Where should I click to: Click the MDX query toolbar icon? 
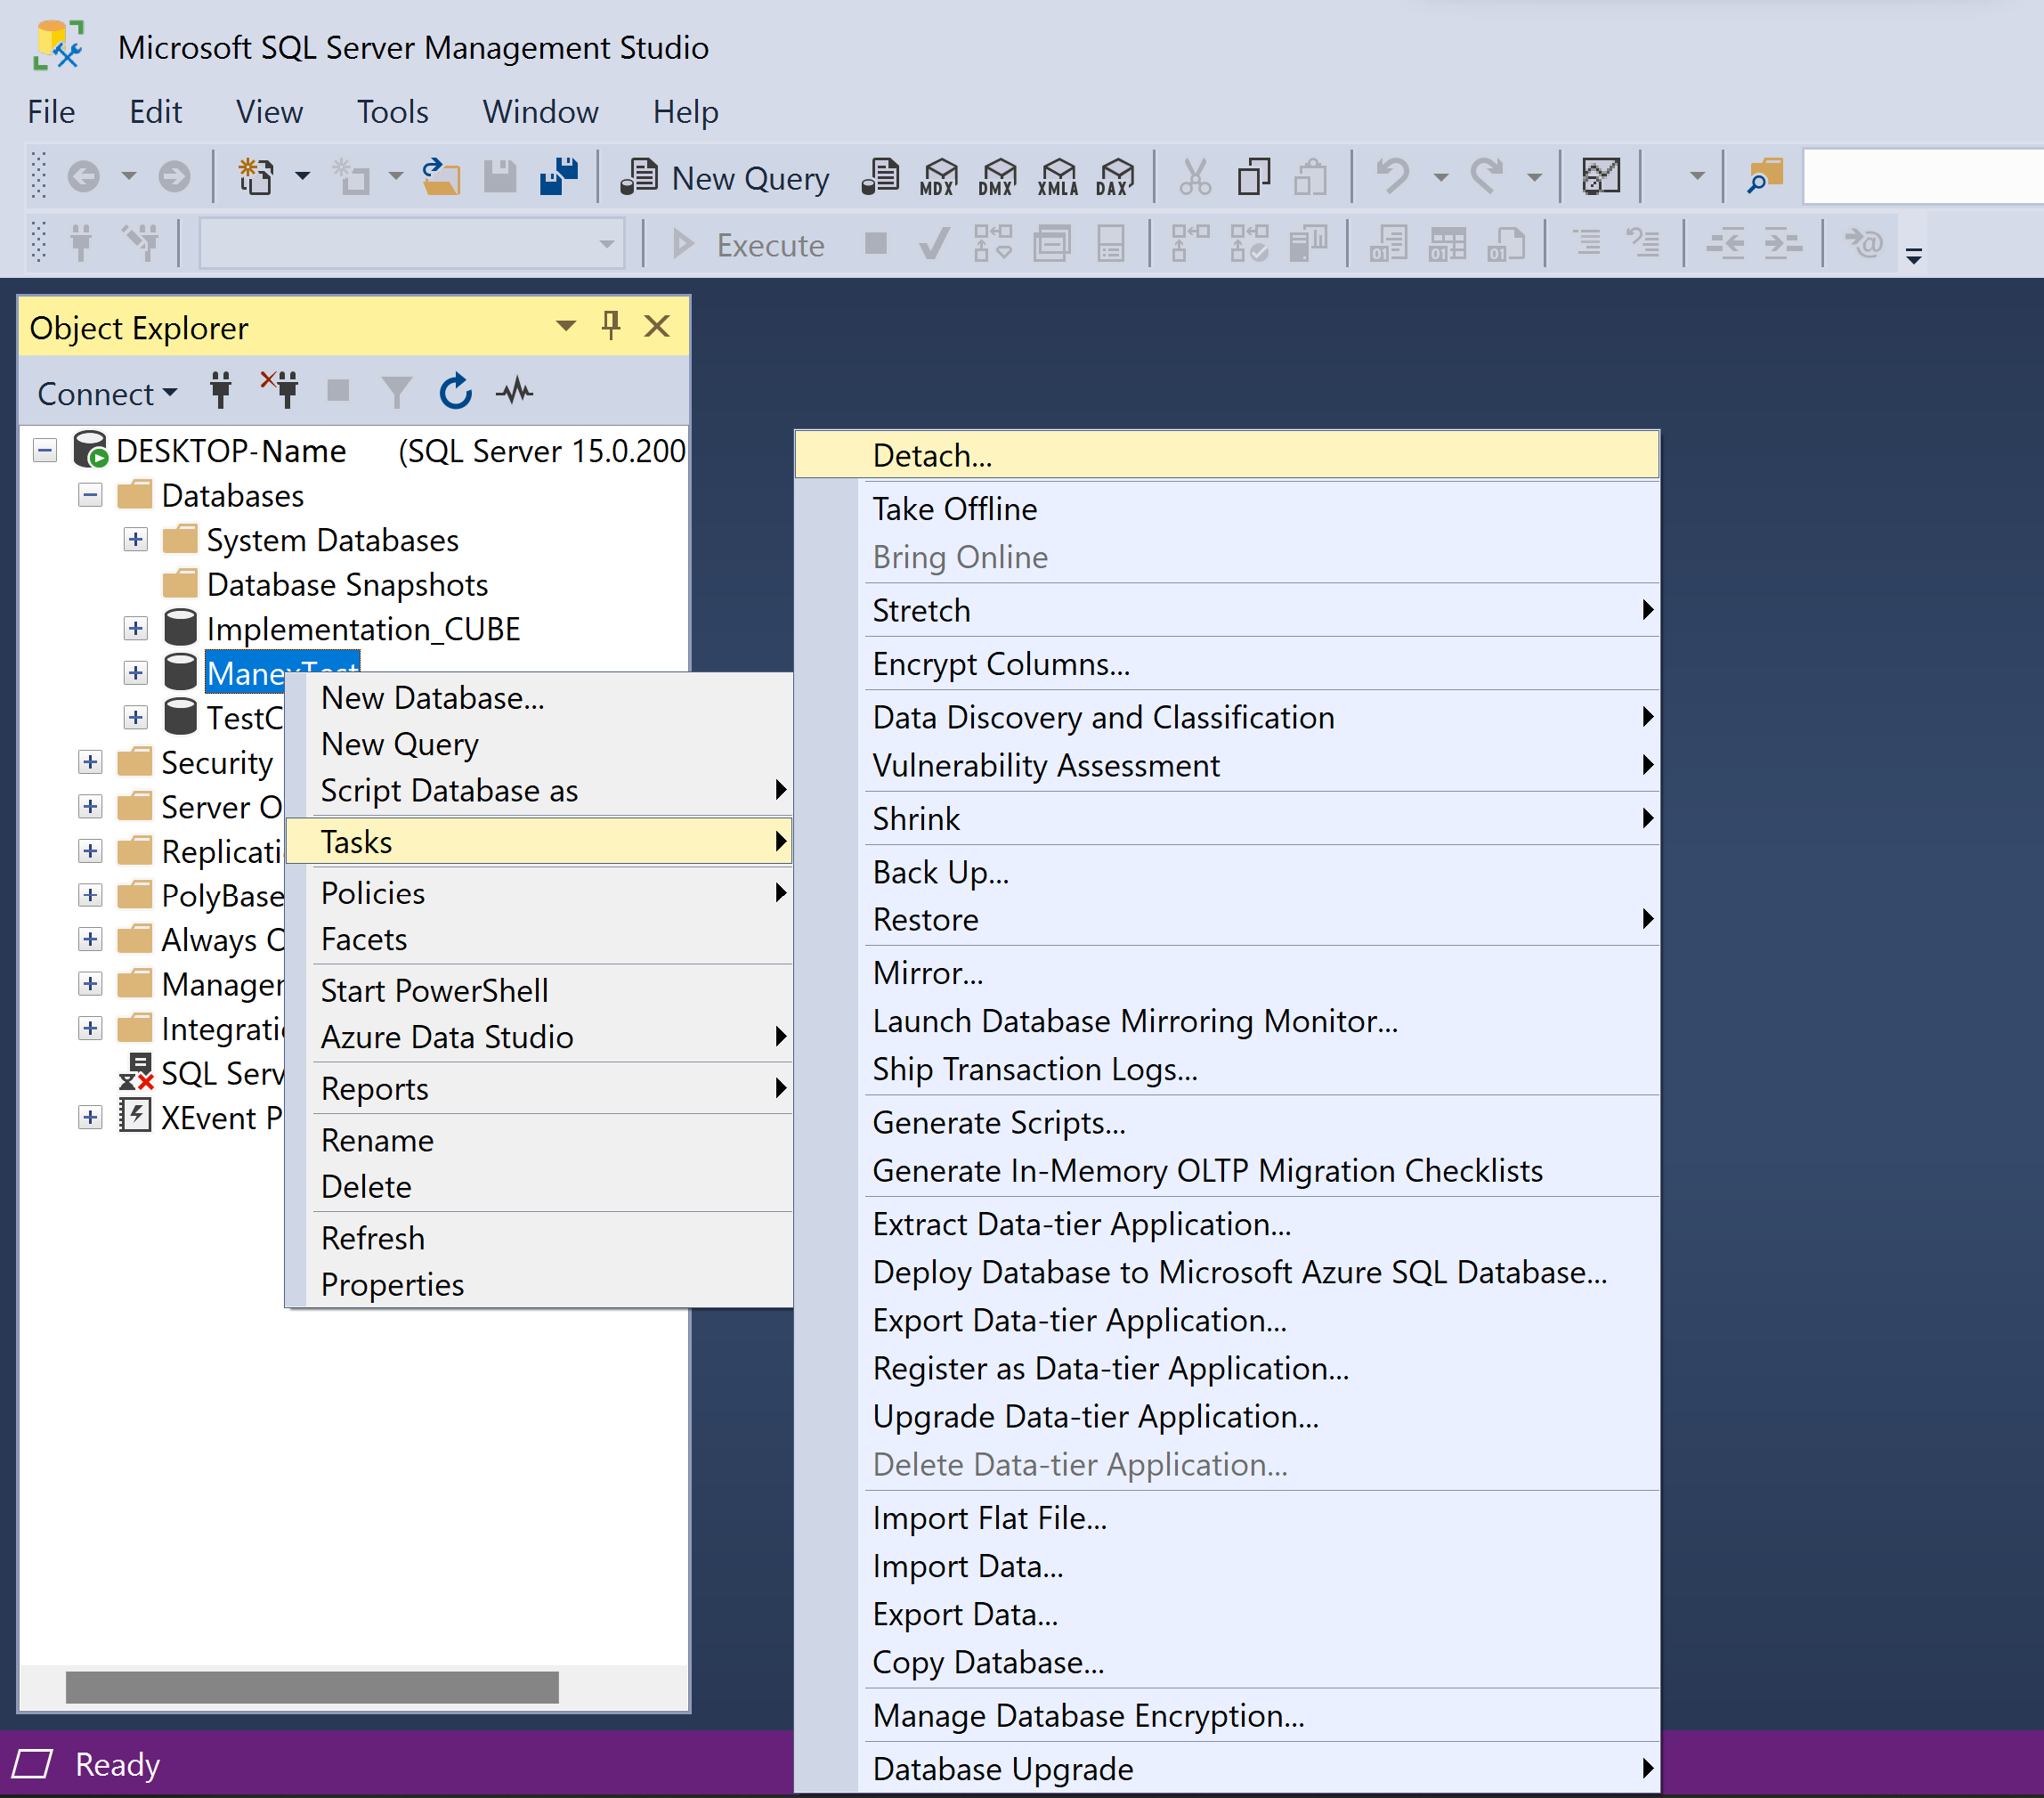point(938,178)
